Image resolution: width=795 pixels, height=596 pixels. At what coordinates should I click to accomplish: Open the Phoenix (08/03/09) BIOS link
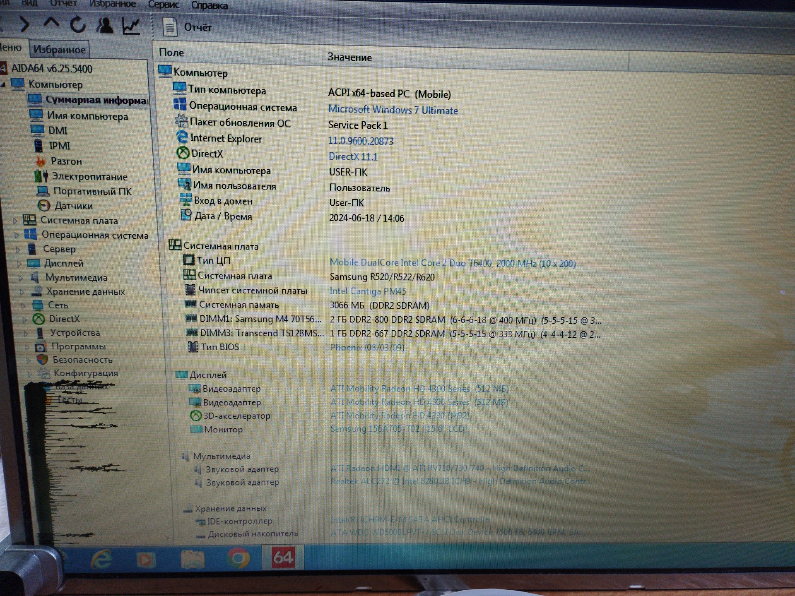pyautogui.click(x=367, y=347)
